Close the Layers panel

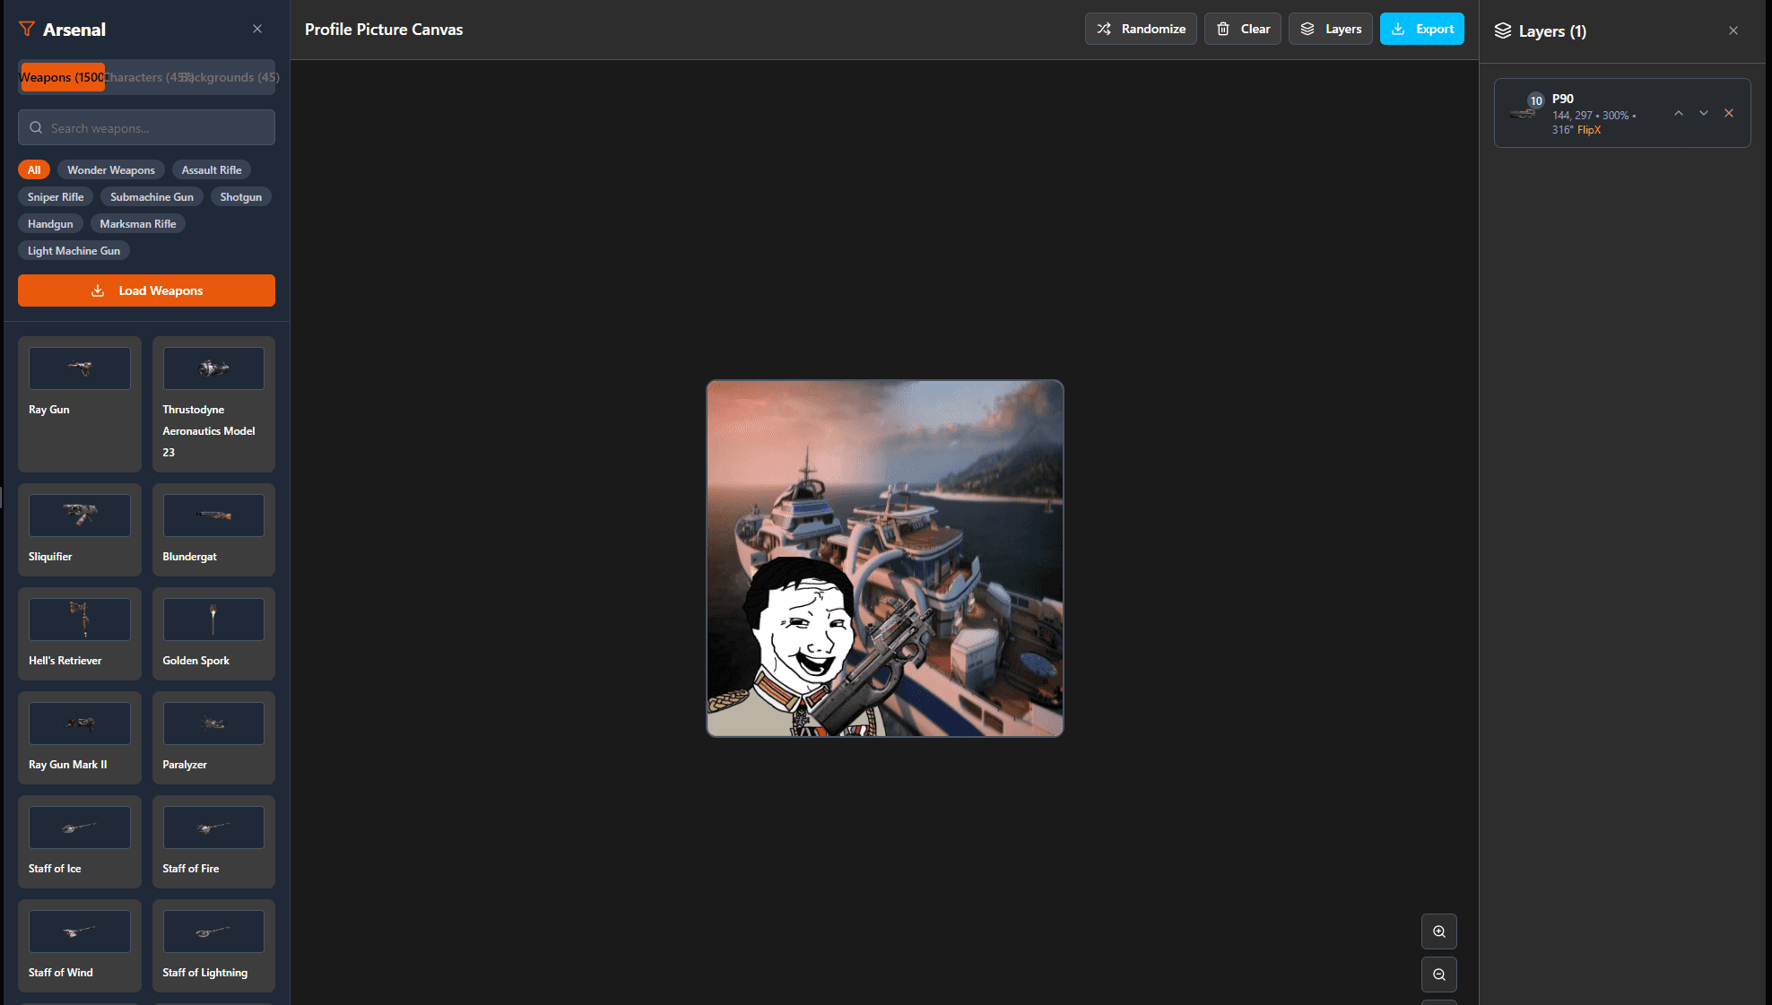point(1733,30)
